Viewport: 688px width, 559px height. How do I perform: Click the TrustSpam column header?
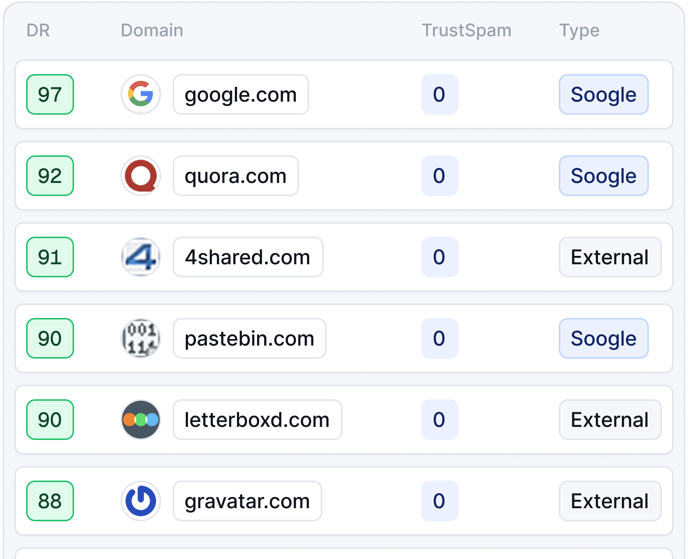467,30
